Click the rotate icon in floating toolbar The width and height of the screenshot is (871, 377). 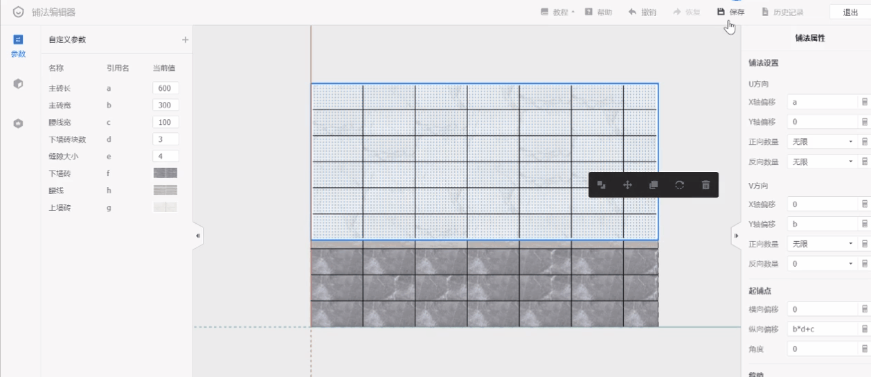click(x=679, y=185)
